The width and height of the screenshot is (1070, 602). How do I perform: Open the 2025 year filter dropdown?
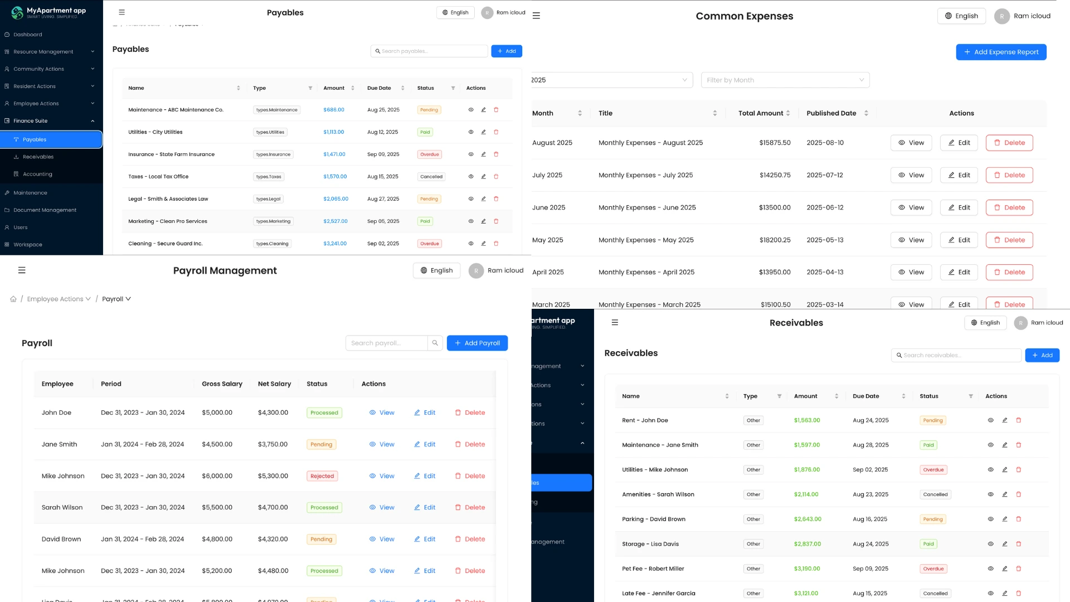[612, 80]
